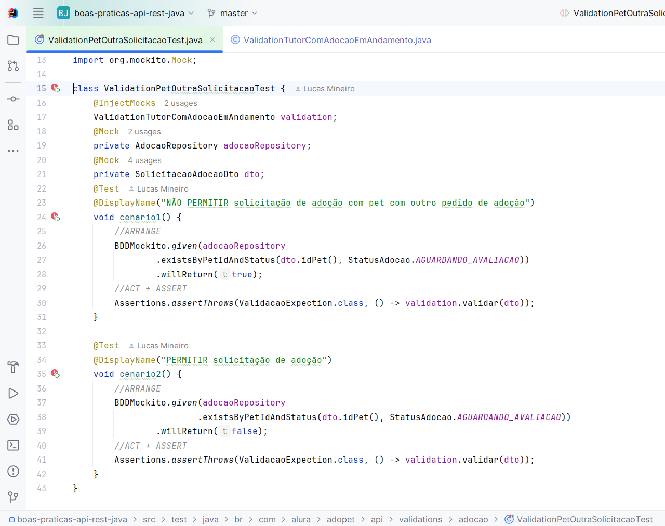Click the alura breadcrumb
665x526 pixels.
pos(301,519)
